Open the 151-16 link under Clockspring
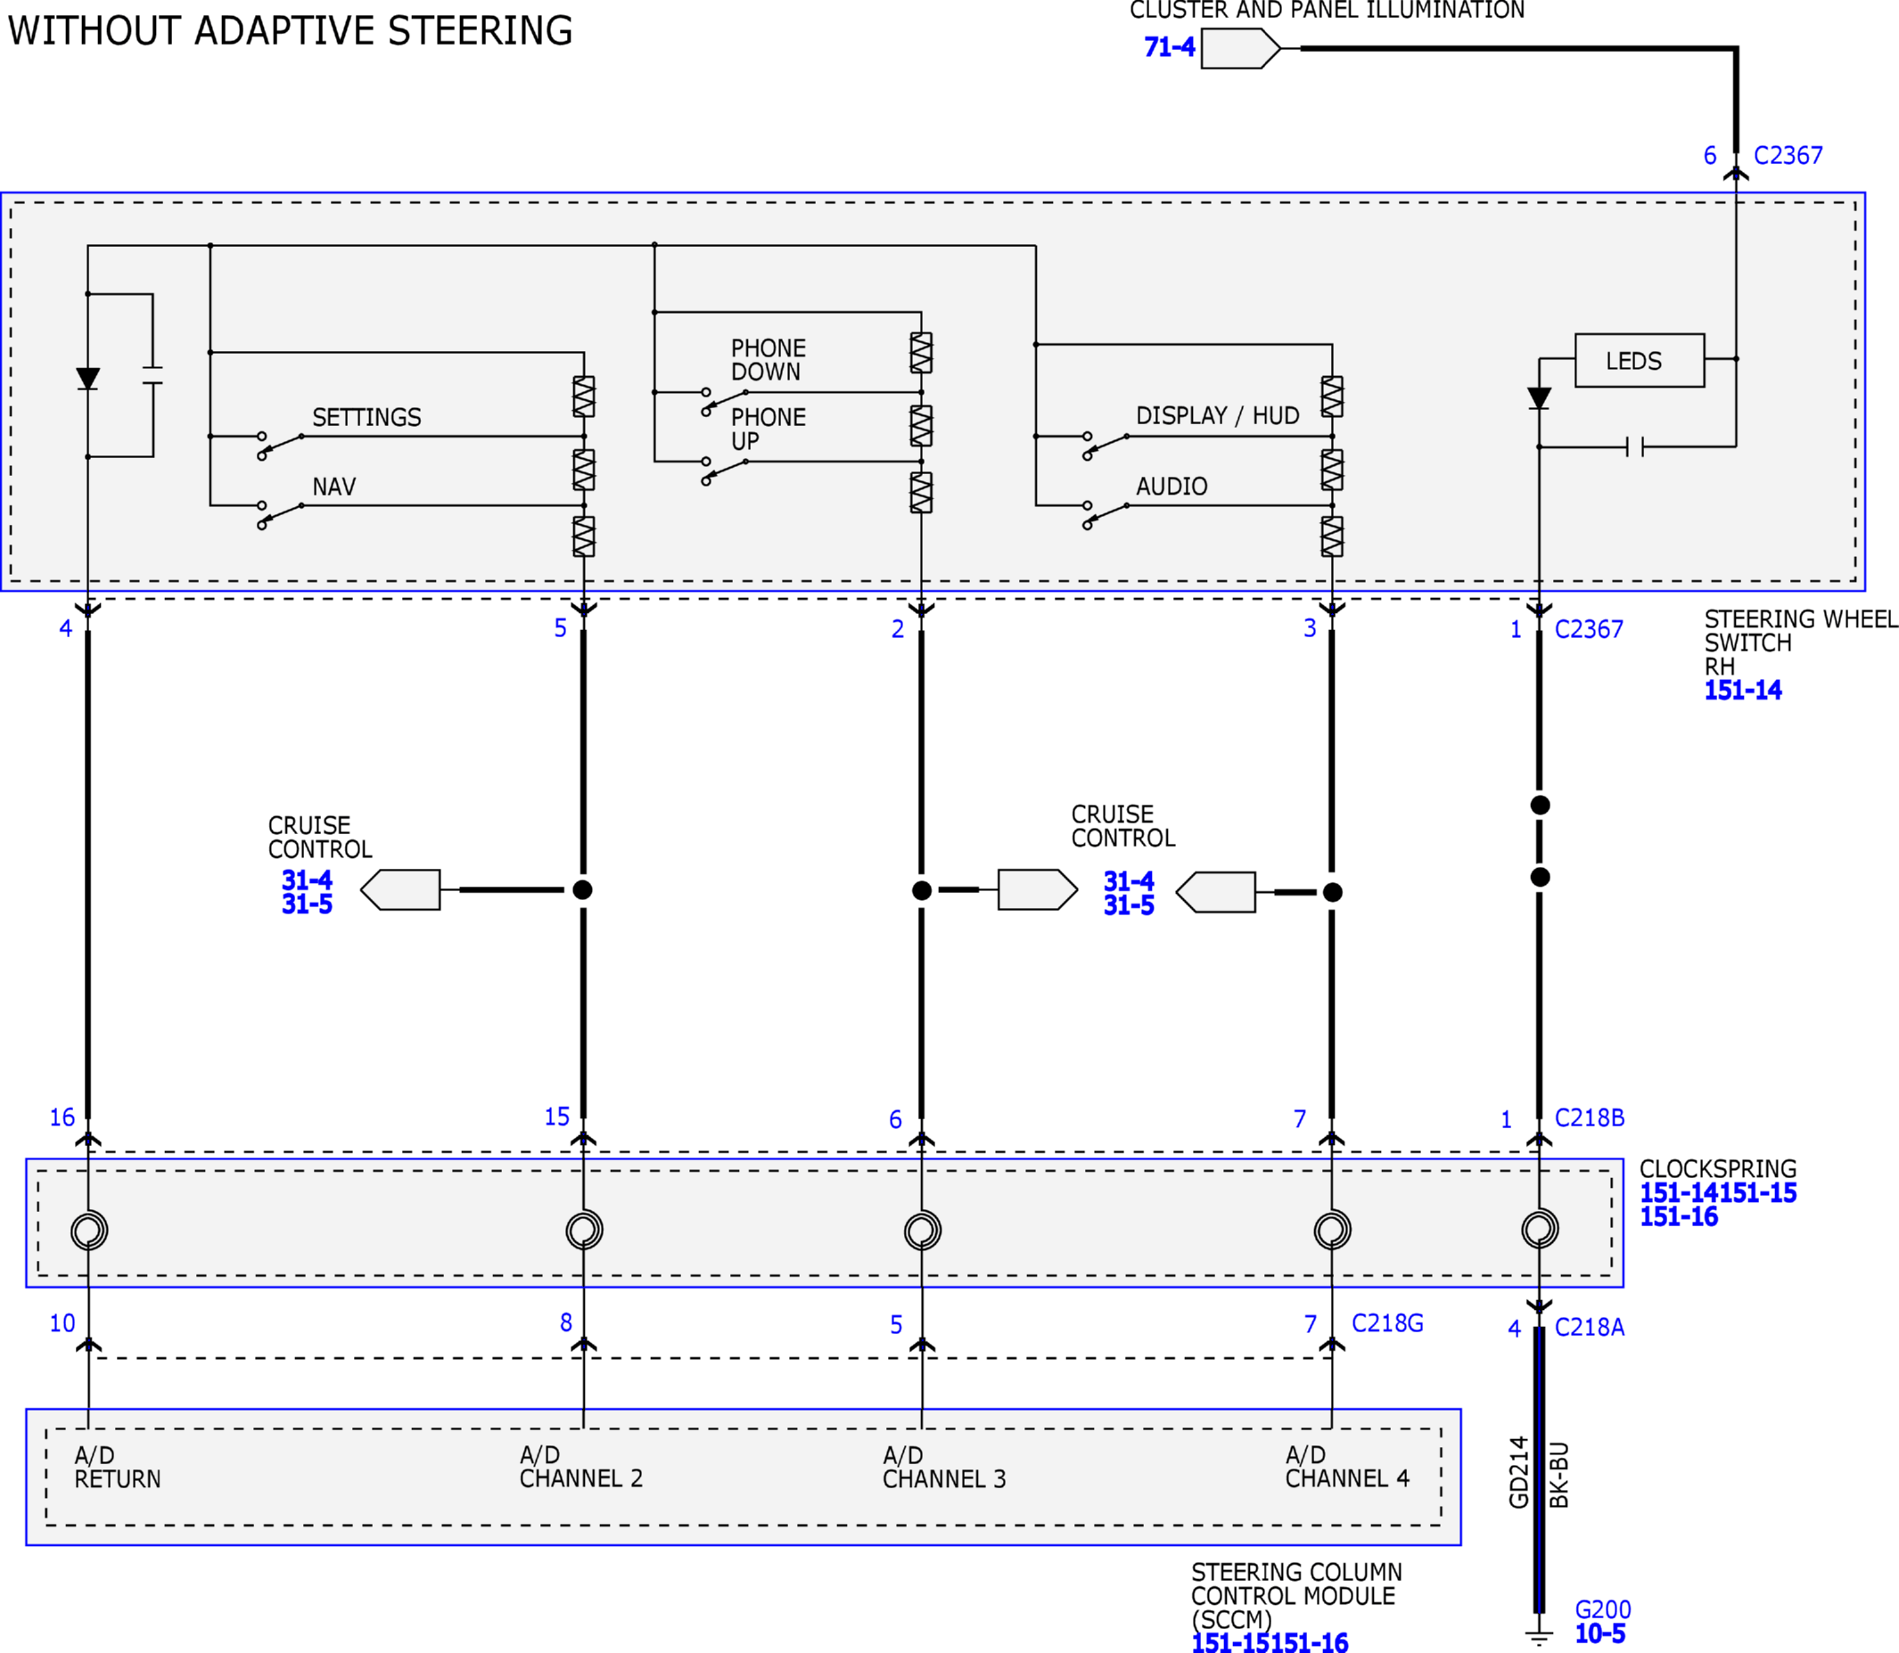This screenshot has width=1899, height=1653. [1679, 1216]
